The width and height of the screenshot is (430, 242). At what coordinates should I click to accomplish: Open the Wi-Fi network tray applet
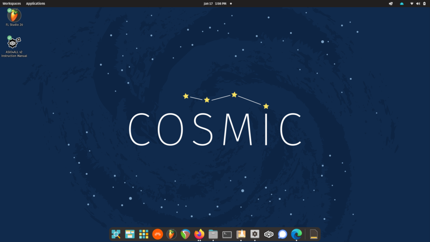point(412,3)
